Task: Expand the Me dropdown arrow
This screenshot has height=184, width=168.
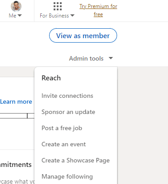Action: tap(20, 15)
